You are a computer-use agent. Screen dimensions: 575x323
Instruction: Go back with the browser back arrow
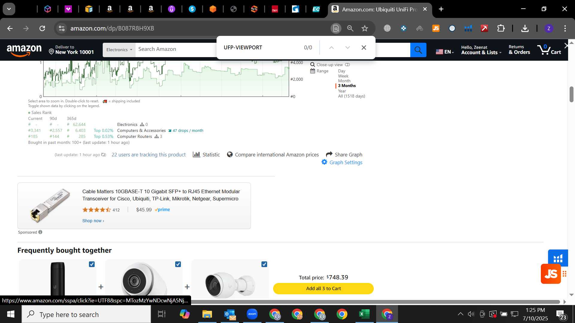[x=10, y=28]
